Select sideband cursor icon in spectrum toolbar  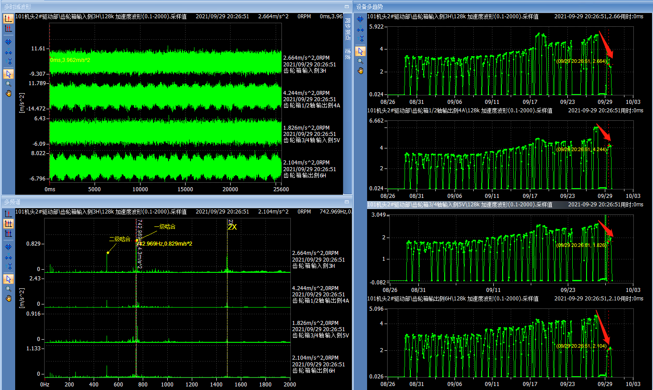[x=8, y=234]
